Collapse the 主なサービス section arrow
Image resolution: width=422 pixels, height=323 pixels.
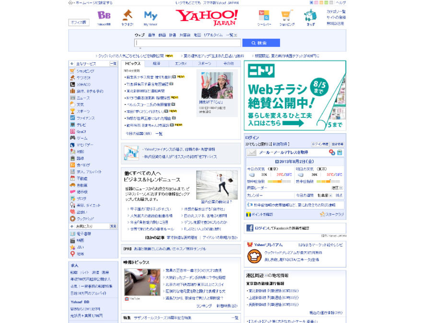coord(72,64)
